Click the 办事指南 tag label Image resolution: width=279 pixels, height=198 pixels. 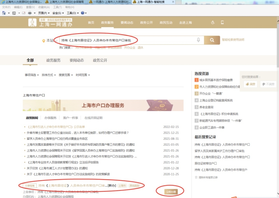(30, 185)
